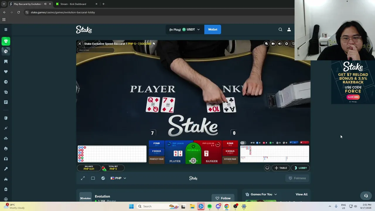375x211 pixels.
Task: Click the video camera settings icon
Action: click(273, 44)
